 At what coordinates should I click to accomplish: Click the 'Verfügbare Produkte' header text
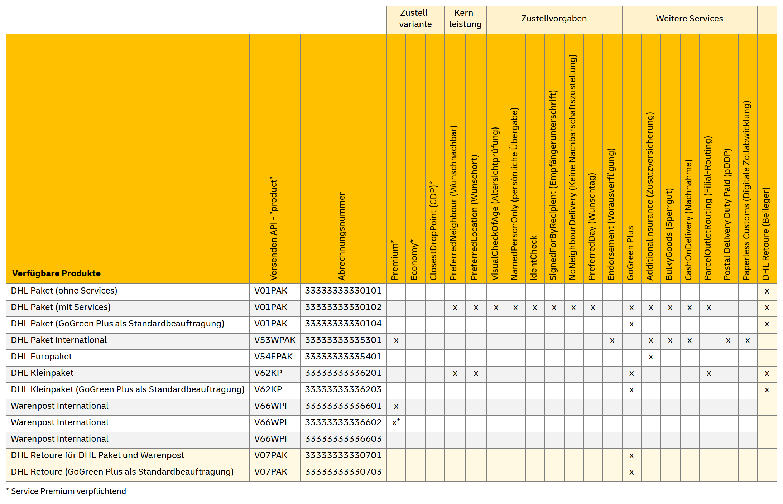coord(56,273)
